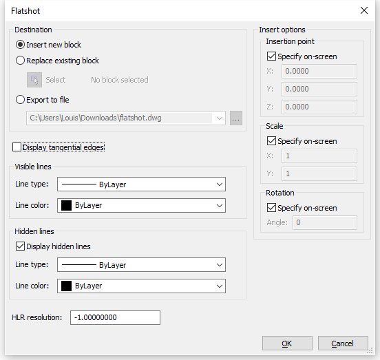This screenshot has width=380, height=360.
Task: Open Hidden lines Line type dropdown
Action: (141, 265)
